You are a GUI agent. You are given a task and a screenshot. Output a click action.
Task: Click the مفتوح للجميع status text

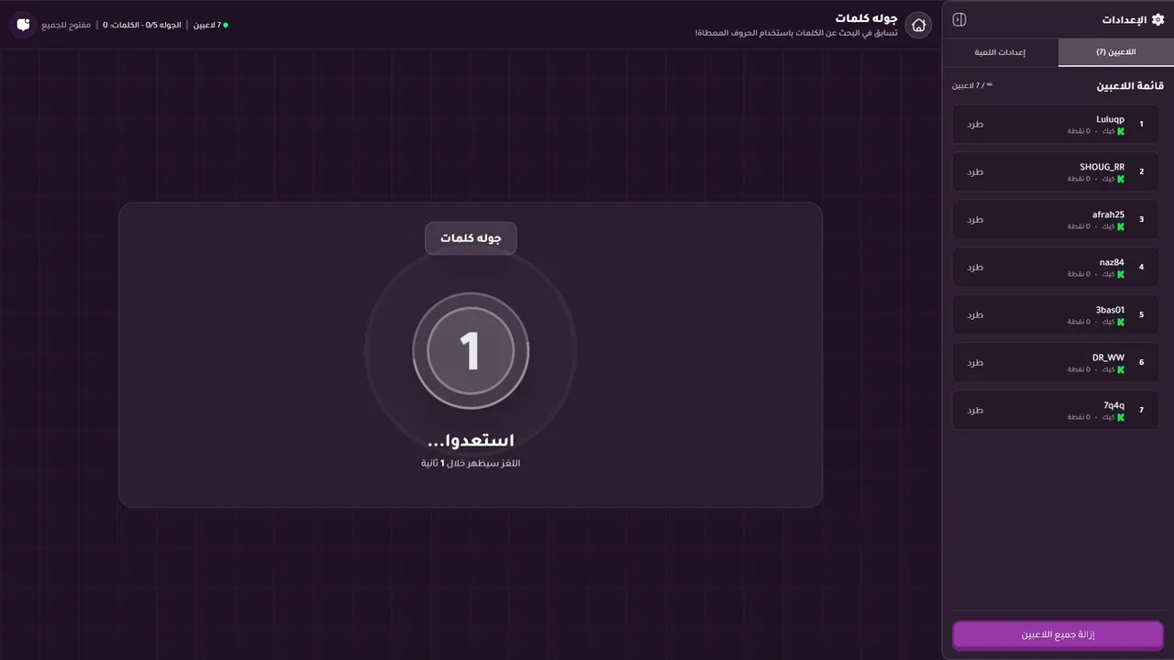pos(66,25)
